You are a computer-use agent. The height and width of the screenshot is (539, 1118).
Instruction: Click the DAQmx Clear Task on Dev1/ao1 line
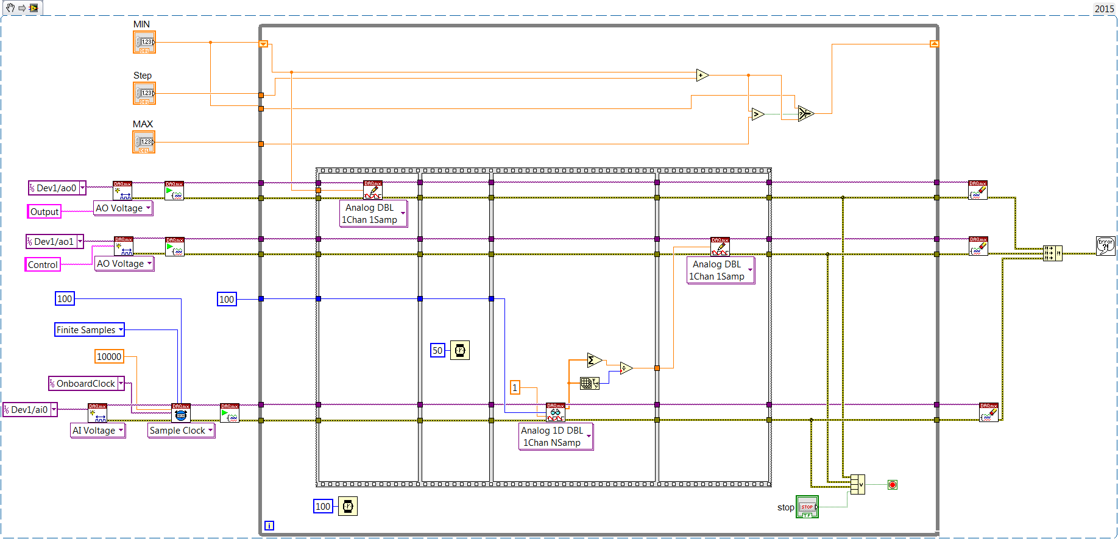tap(978, 246)
